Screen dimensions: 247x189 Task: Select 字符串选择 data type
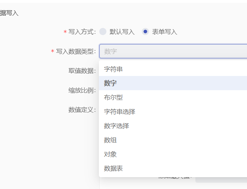120,111
